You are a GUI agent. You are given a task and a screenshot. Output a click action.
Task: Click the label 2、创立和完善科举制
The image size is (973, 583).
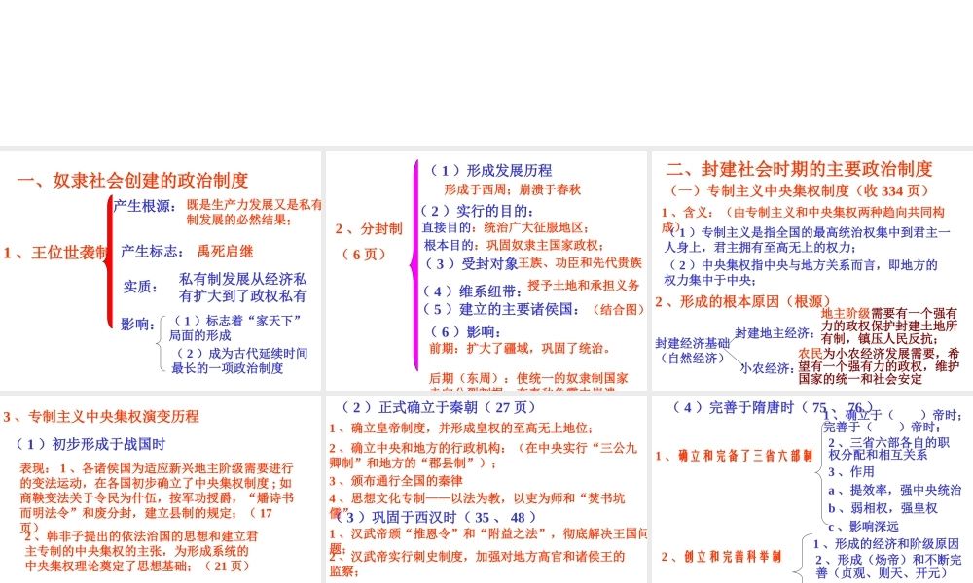(721, 557)
